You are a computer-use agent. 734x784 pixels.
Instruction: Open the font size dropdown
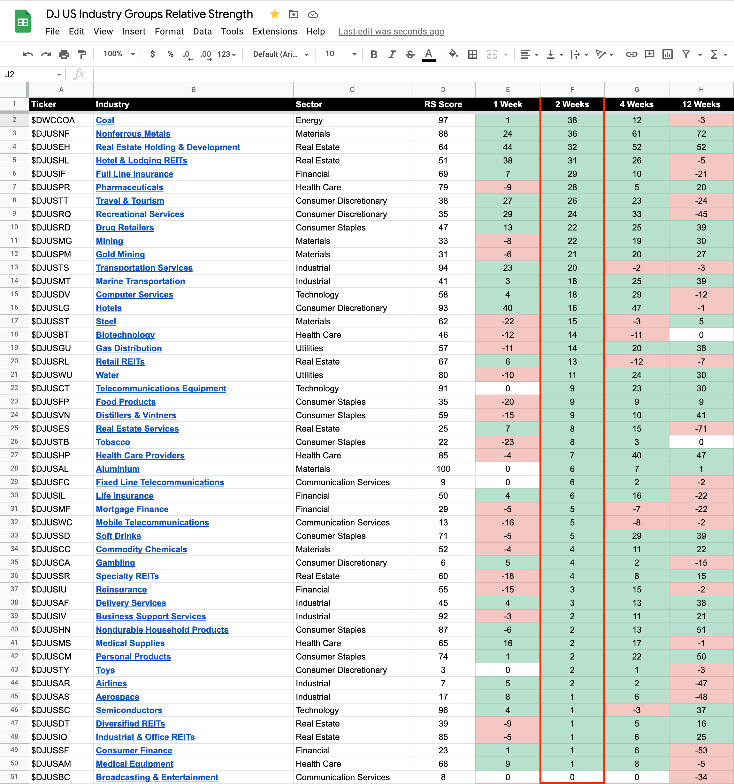(340, 54)
